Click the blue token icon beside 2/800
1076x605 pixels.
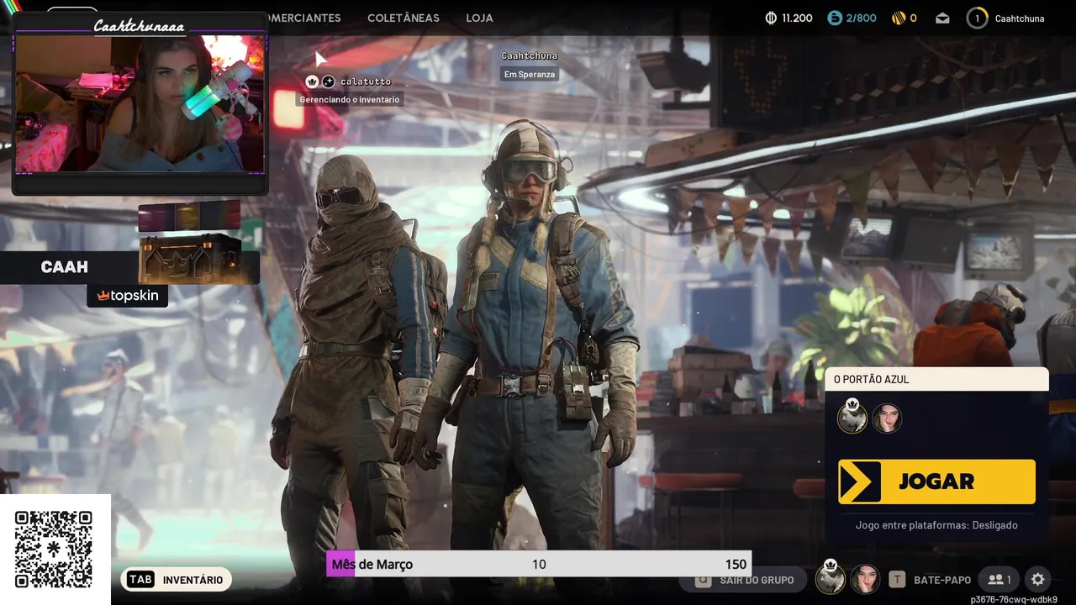[x=835, y=18]
